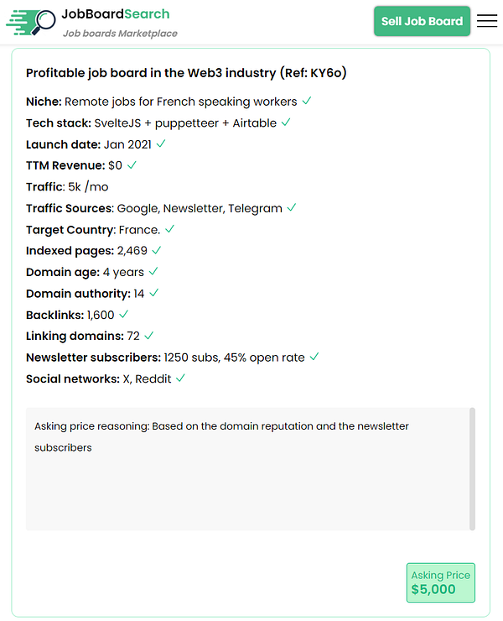Open the hamburger menu
503x621 pixels.
(486, 22)
